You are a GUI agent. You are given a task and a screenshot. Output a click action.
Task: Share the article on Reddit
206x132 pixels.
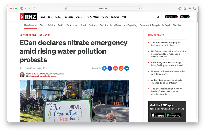[121, 68]
